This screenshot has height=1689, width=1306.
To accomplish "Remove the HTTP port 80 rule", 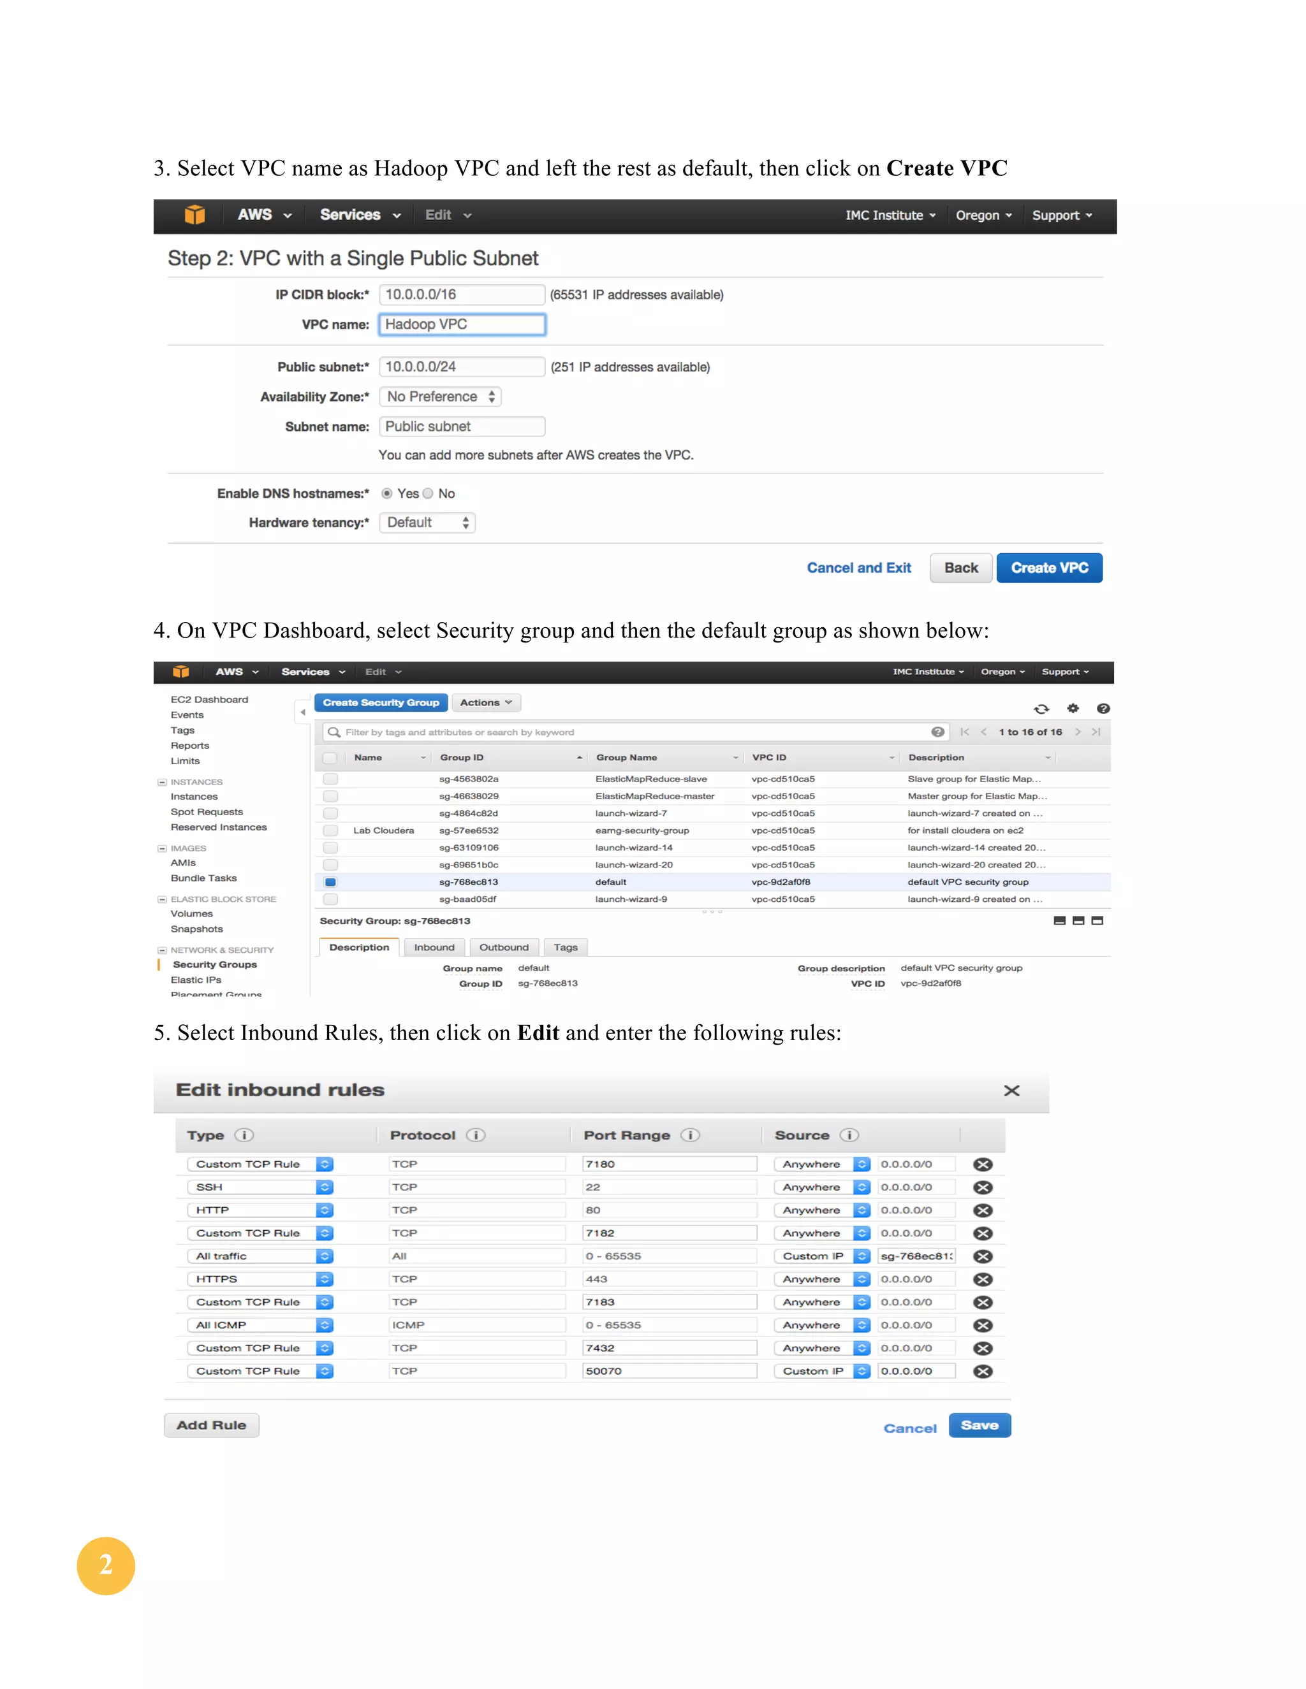I will click(x=983, y=1210).
